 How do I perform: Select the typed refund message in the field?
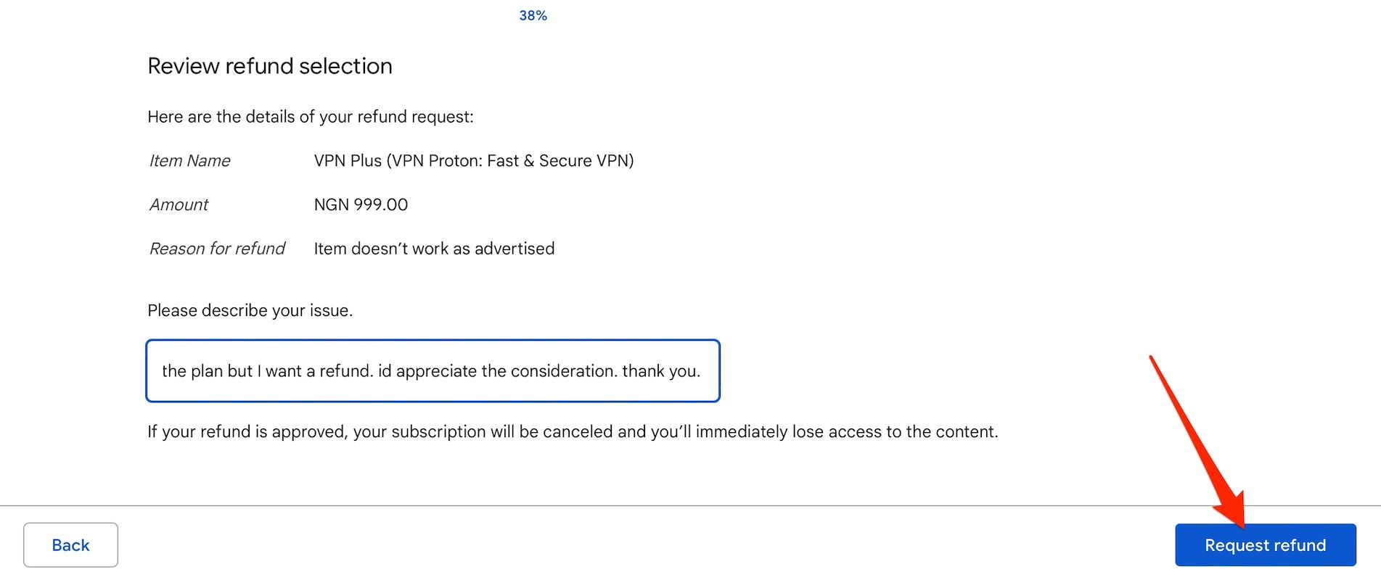coord(432,371)
